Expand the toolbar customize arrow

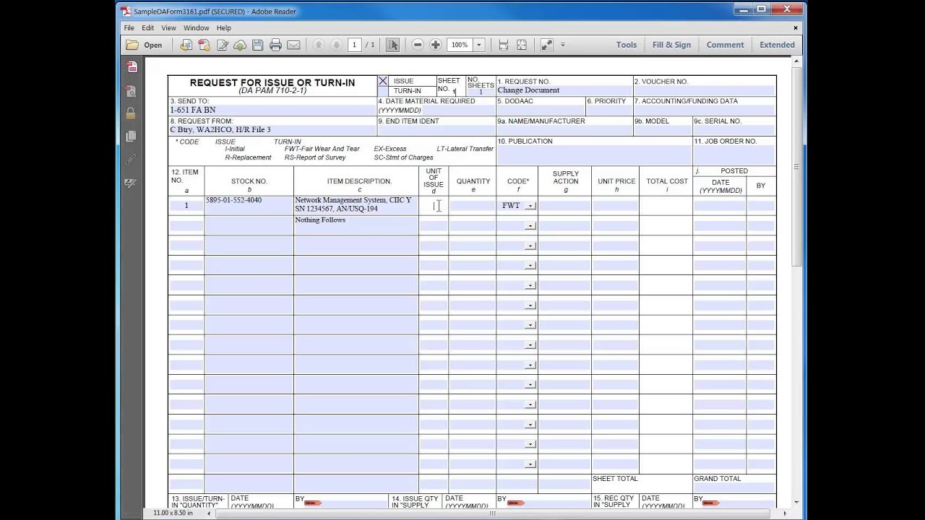coord(563,45)
